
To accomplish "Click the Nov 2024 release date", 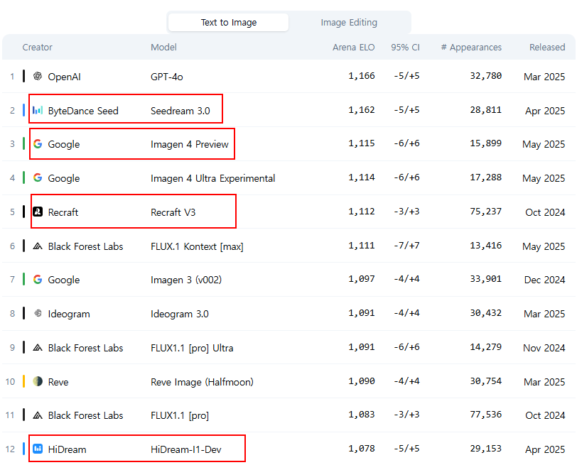I will (x=544, y=348).
